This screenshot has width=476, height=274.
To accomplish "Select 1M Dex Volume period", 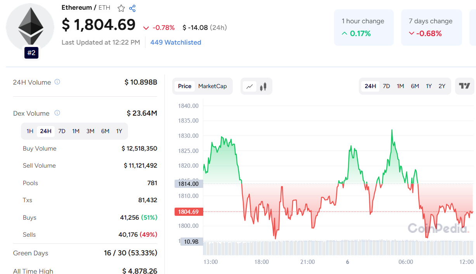I will coord(76,131).
